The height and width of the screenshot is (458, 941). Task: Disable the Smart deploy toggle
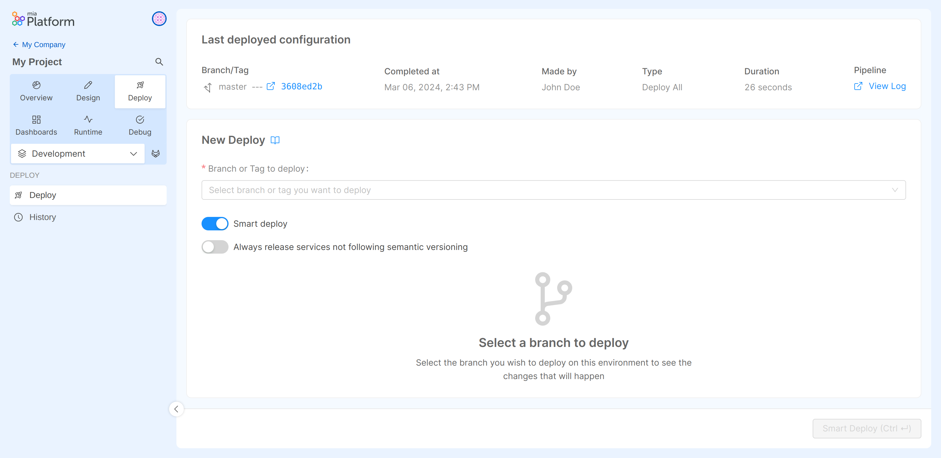pyautogui.click(x=215, y=224)
